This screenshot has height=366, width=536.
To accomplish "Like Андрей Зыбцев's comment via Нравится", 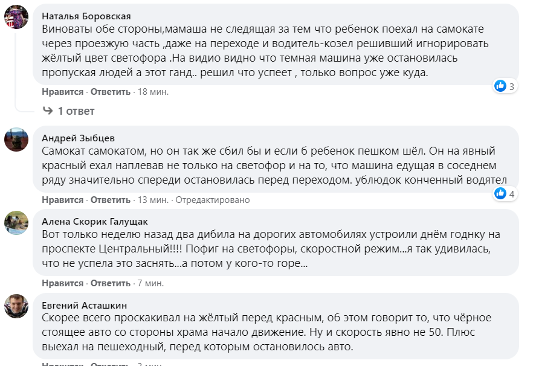I will coord(62,200).
